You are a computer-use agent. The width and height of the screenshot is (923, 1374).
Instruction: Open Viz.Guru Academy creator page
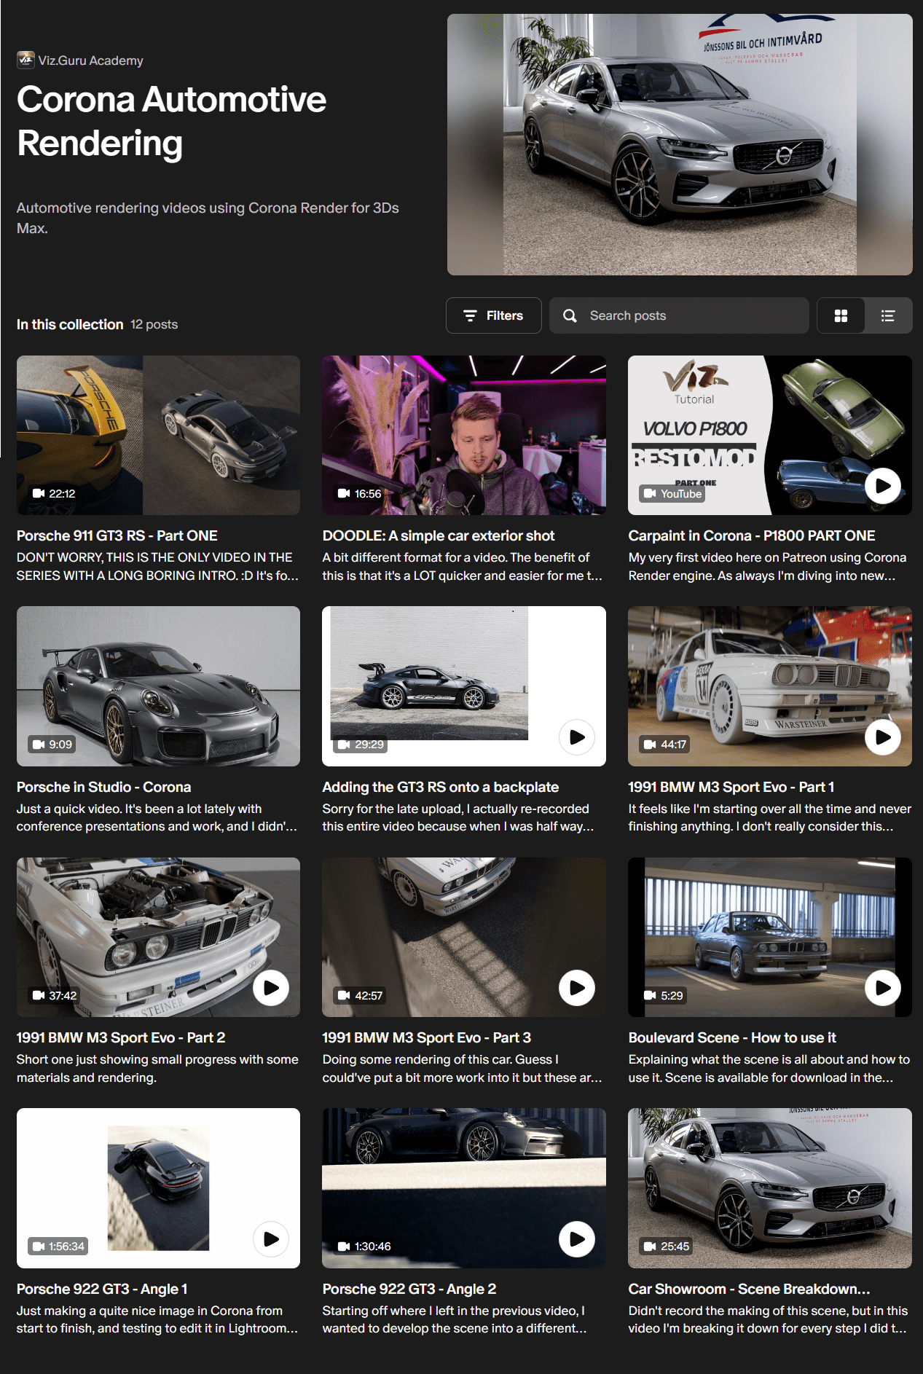pos(90,60)
